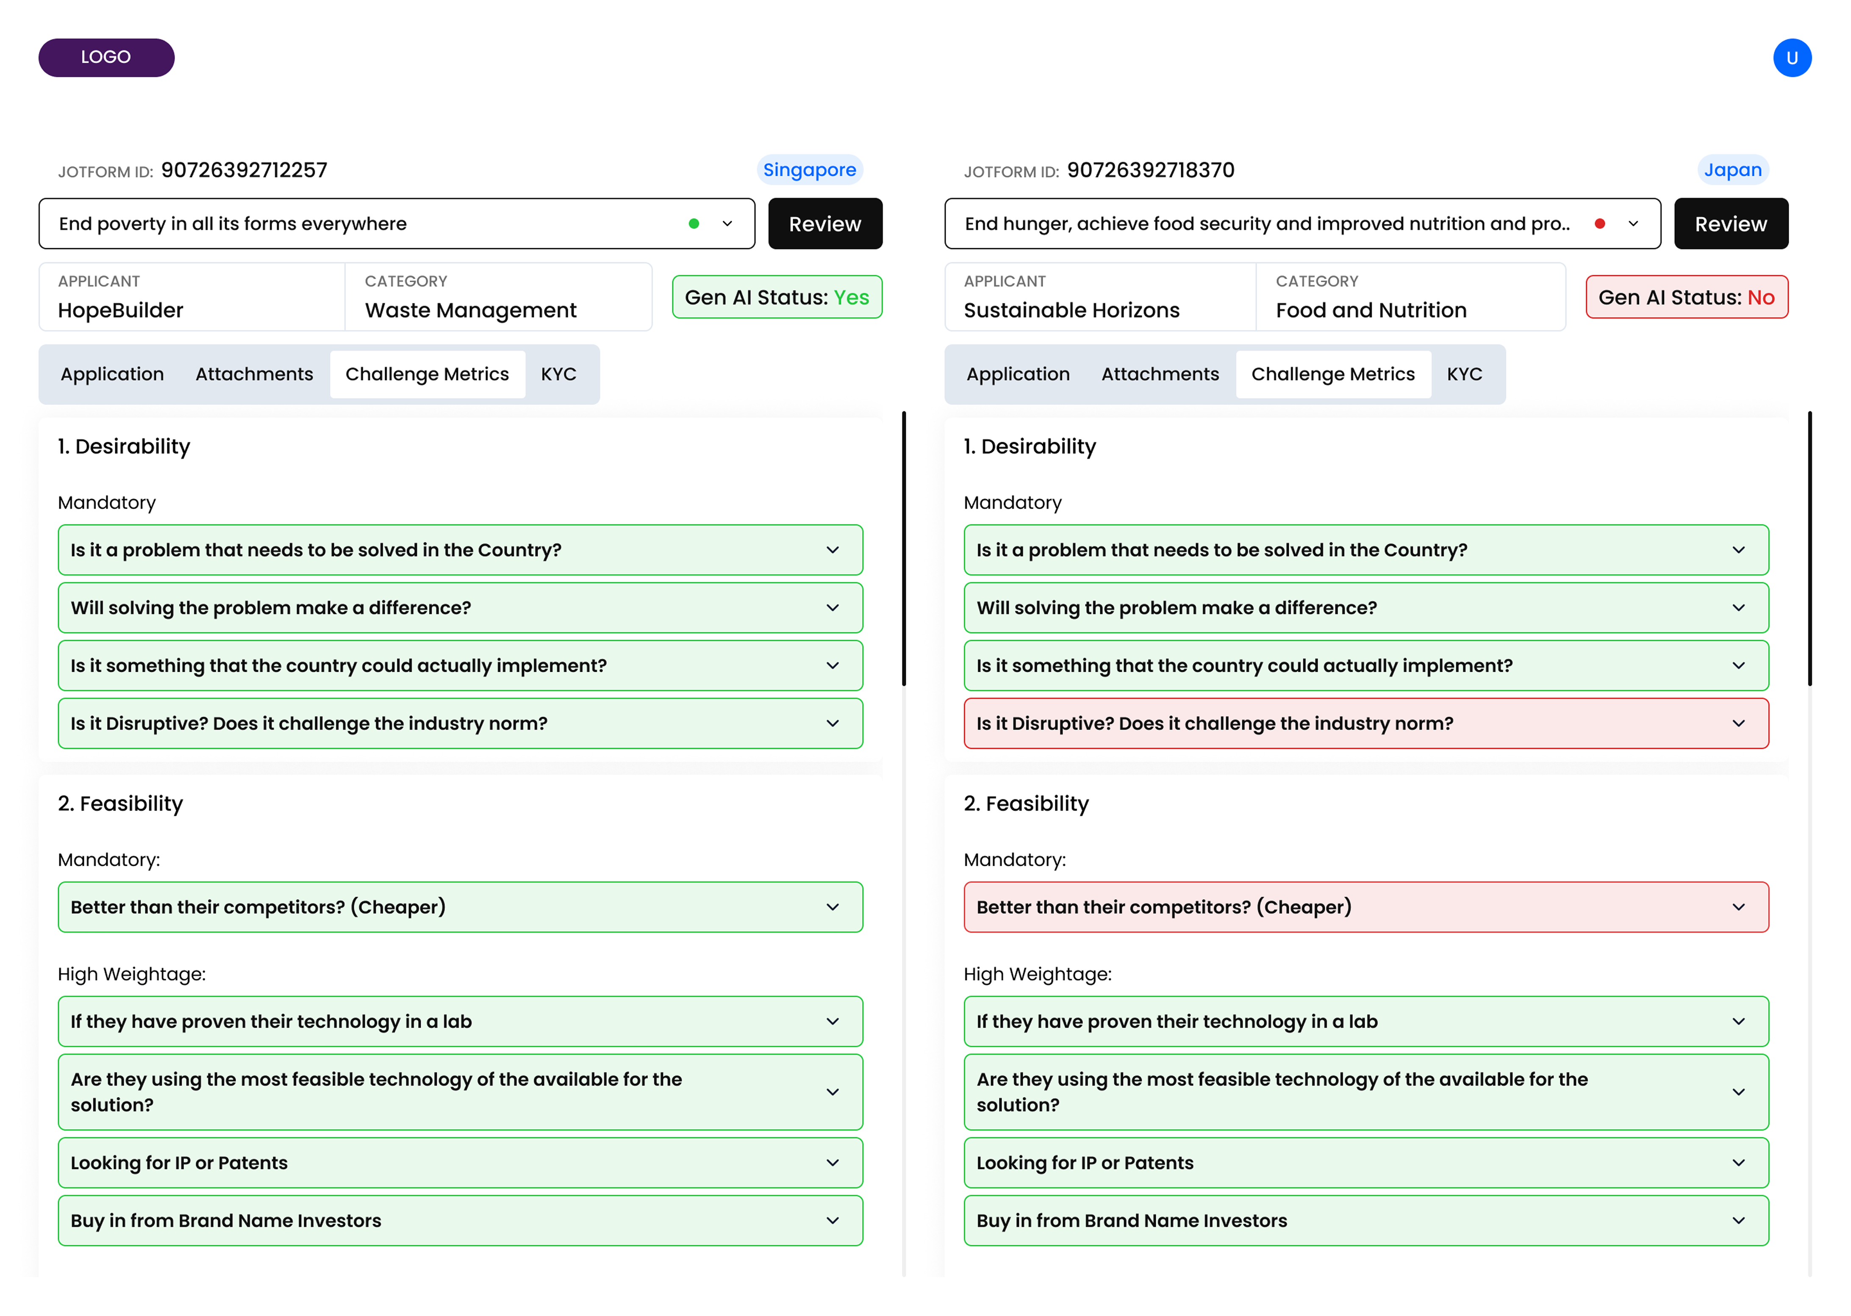This screenshot has height=1316, width=1851.
Task: Expand HopeBuilder's 'Better than competitors' question
Action: tap(461, 908)
